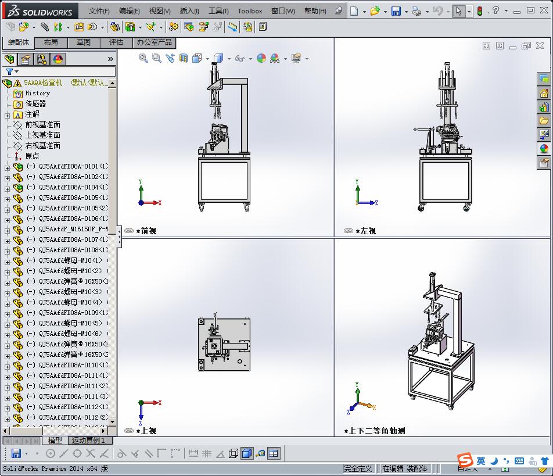Expand the QJ5AAfdFD08A-0109<1> component node
Viewport: 553px width, 476px height.
click(x=7, y=314)
